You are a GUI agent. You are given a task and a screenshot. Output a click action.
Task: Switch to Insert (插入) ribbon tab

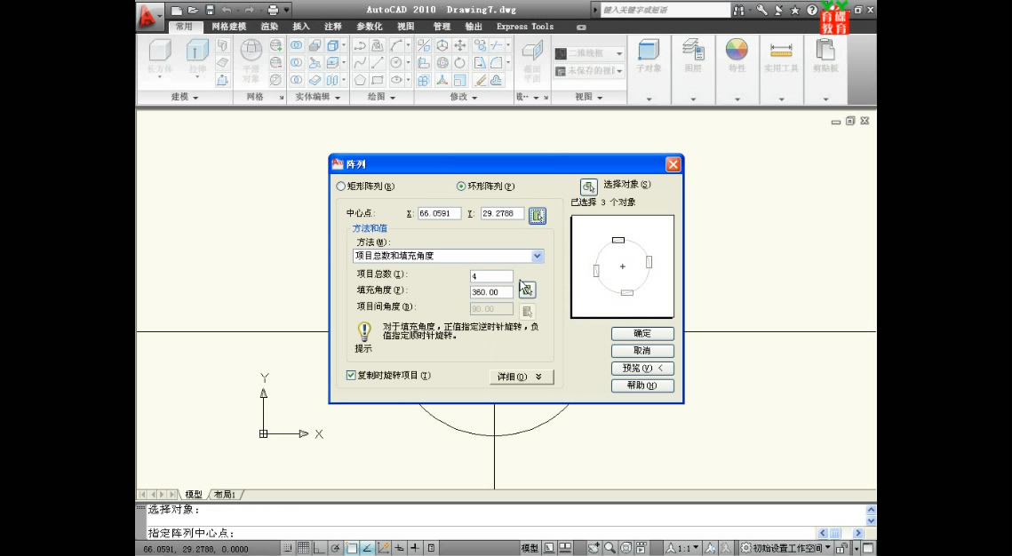pyautogui.click(x=301, y=27)
